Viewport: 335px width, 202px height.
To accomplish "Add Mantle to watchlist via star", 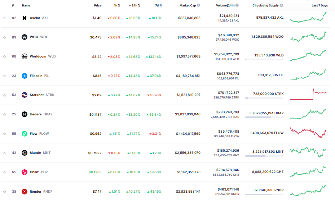I will (5, 153).
